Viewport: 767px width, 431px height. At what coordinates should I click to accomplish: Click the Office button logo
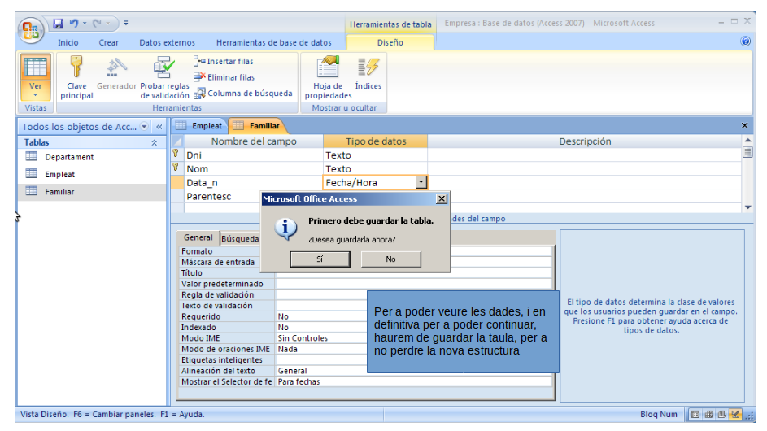coord(30,30)
